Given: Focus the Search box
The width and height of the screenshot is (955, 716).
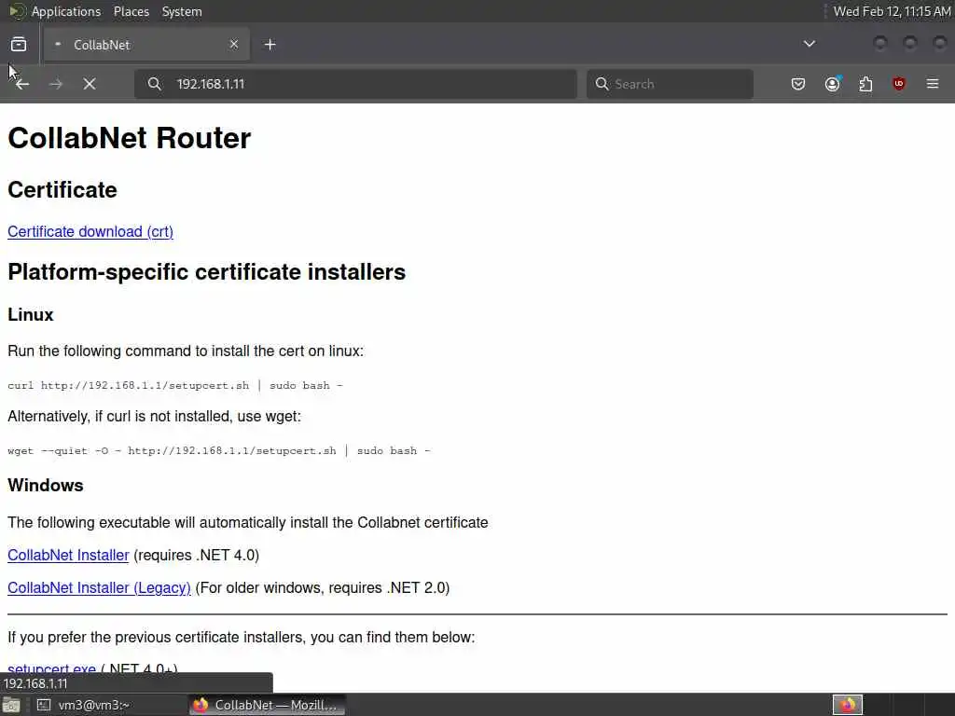Looking at the screenshot, I should tap(670, 84).
